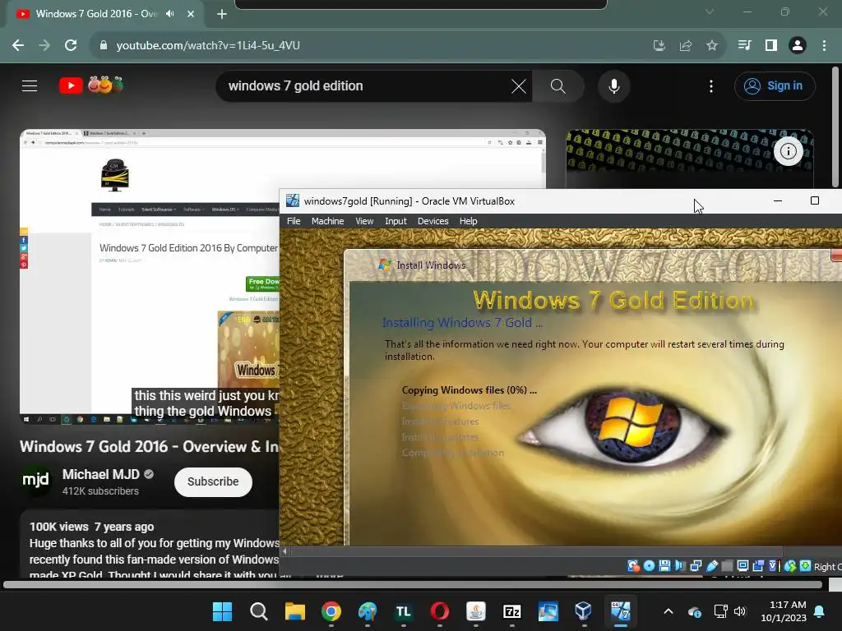Open the VirtualBox cube icon in taskbar
Screen dimensions: 842x631
[583, 611]
